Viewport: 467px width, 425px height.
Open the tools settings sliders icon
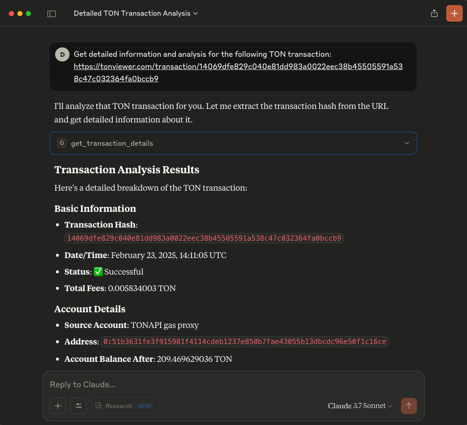(78, 406)
